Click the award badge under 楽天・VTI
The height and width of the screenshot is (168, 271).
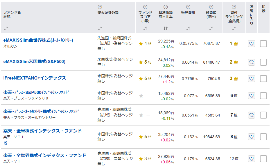6,143
